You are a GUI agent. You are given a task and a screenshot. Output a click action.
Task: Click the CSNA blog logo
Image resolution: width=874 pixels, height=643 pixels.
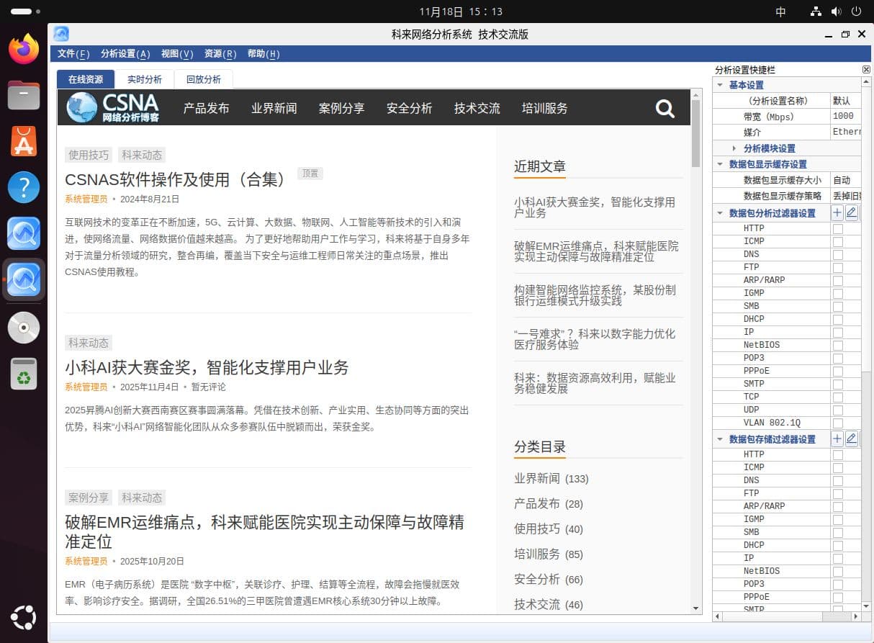click(x=113, y=107)
